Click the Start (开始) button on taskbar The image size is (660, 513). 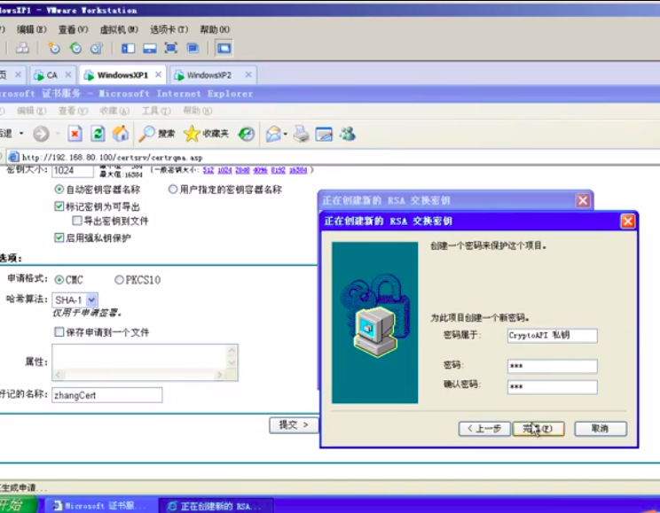18,505
